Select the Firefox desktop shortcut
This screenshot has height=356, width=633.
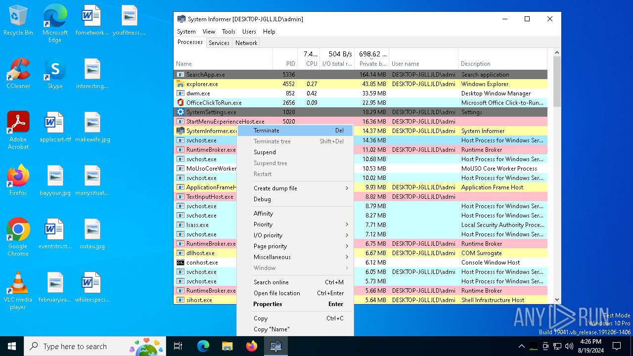pos(18,180)
